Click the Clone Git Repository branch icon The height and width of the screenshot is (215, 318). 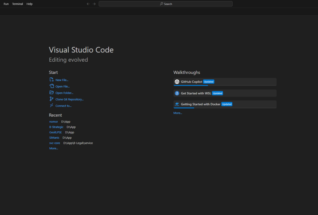click(52, 99)
